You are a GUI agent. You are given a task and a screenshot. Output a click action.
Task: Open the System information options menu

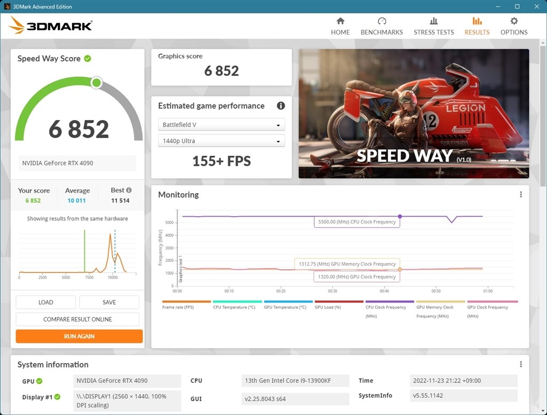tap(521, 364)
